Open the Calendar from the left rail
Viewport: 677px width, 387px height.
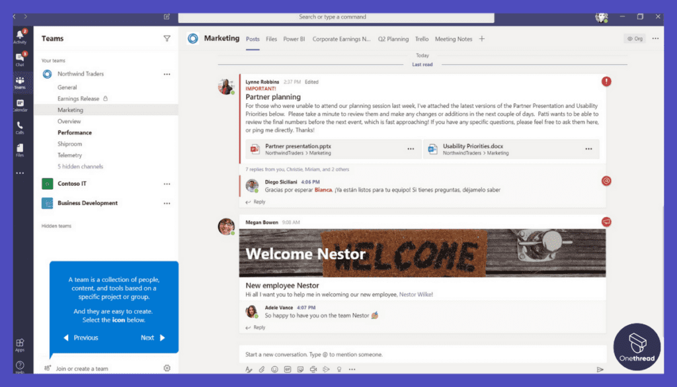click(20, 105)
